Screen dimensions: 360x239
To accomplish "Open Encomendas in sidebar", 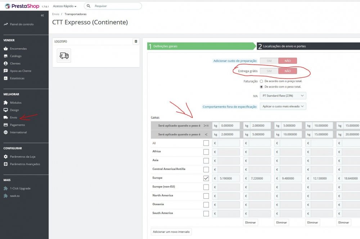I will [18, 49].
